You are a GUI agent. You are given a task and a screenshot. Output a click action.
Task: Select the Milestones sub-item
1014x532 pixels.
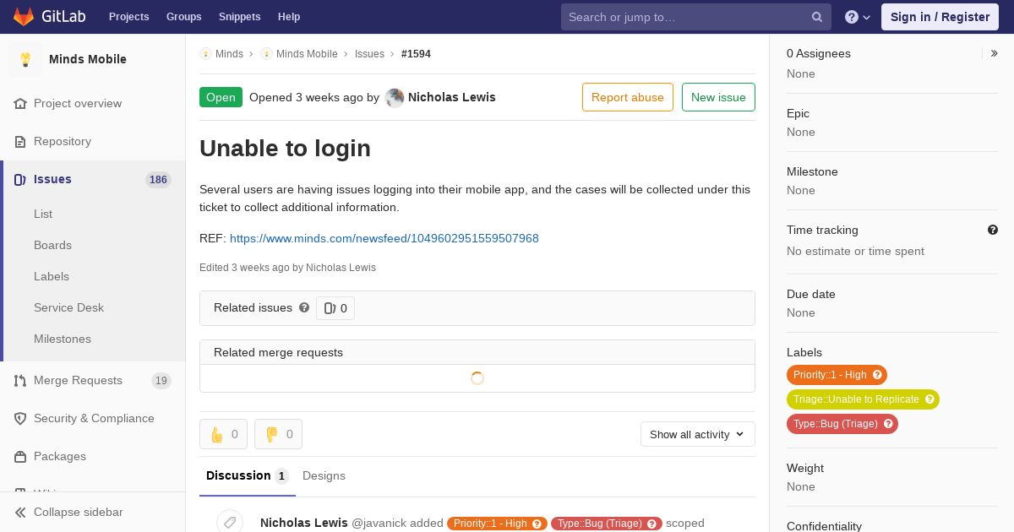click(x=63, y=339)
